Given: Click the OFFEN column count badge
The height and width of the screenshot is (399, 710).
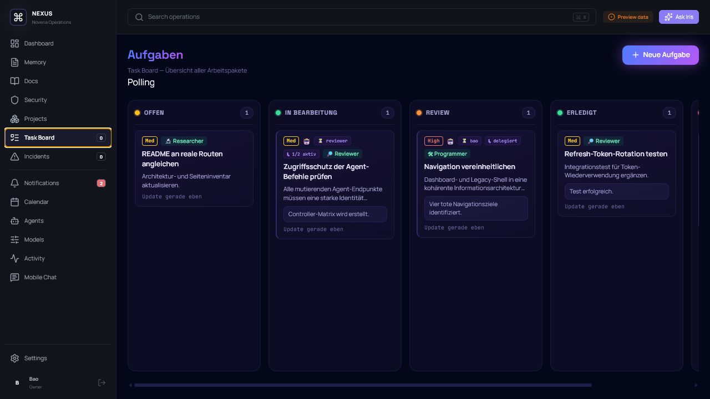Looking at the screenshot, I should [x=246, y=112].
